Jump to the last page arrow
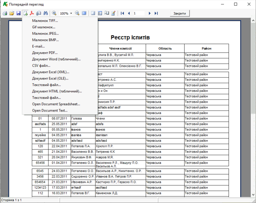This screenshot has width=256, height=203. (x=156, y=13)
